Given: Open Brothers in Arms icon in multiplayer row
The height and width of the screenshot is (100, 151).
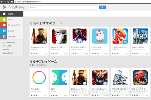Looking at the screenshot, I should (80, 77).
